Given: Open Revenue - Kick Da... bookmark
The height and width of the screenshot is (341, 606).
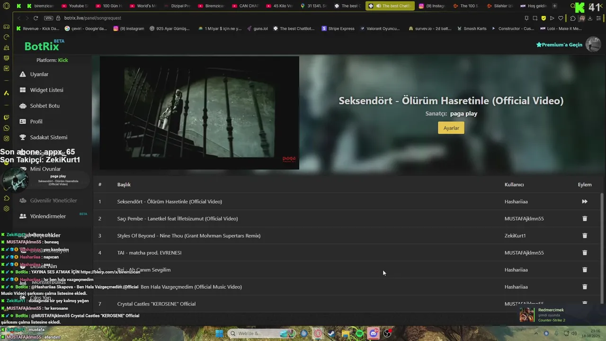Looking at the screenshot, I should coord(37,28).
